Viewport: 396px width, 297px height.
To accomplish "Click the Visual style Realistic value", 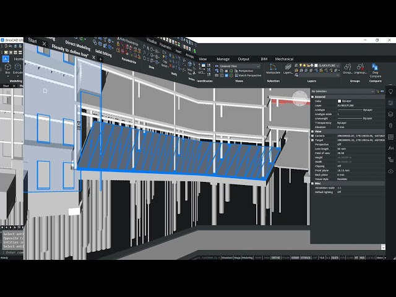I will pos(342,179).
